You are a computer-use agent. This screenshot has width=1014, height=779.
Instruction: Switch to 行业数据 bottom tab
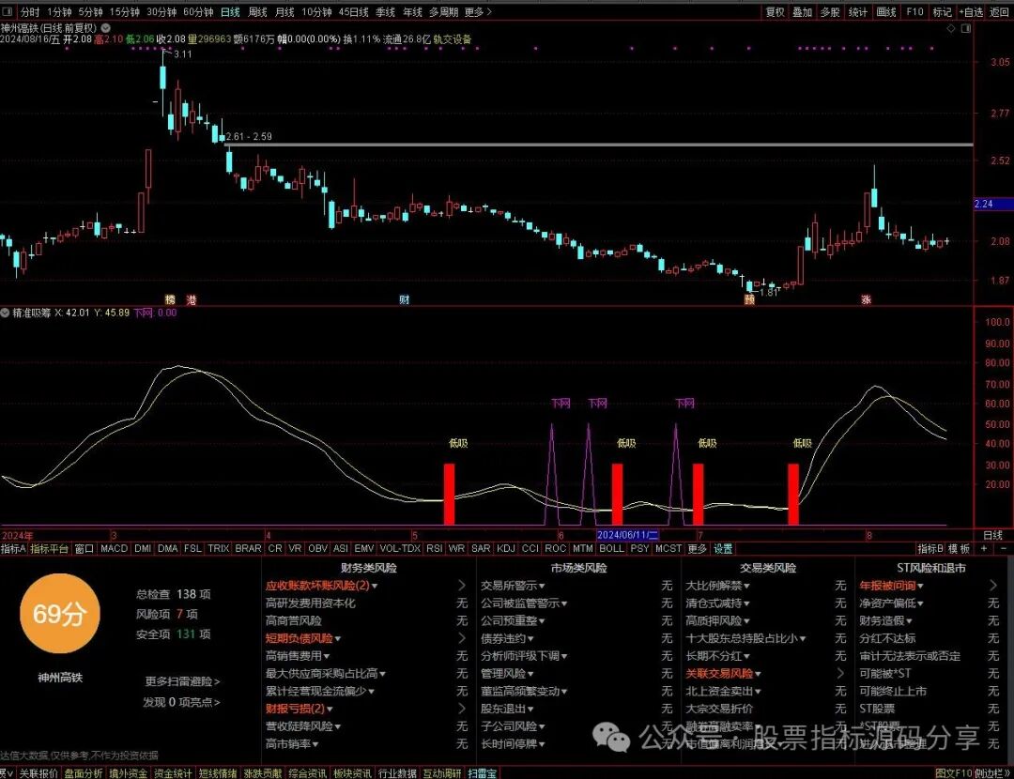[397, 773]
